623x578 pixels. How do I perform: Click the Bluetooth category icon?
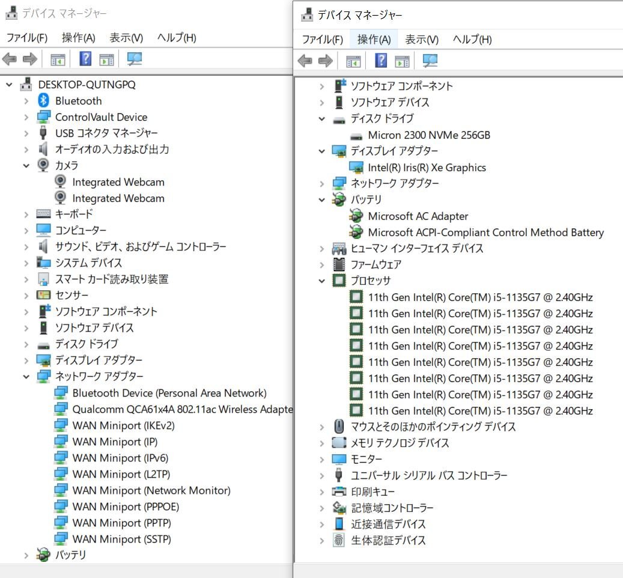pyautogui.click(x=43, y=100)
